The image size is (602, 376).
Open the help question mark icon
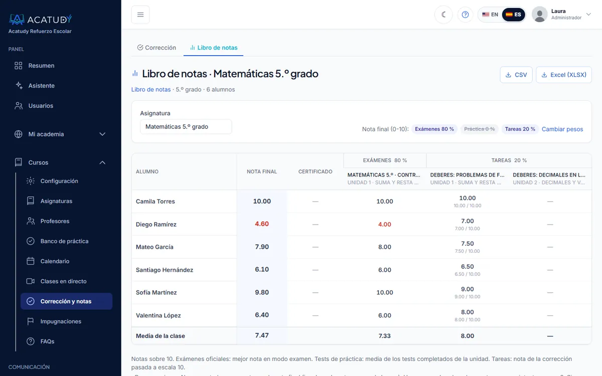point(465,15)
